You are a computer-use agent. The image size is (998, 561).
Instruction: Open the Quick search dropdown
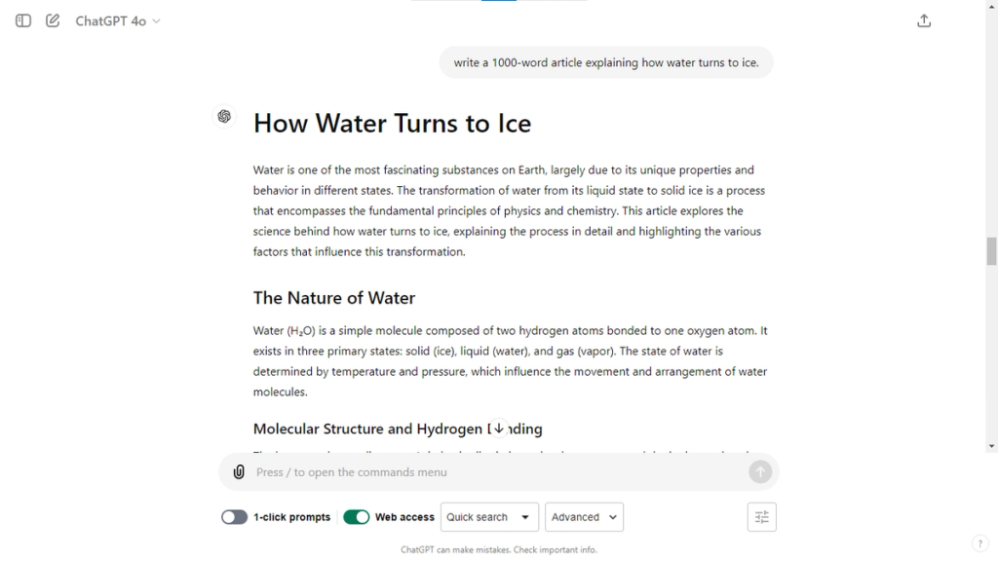[x=488, y=517]
